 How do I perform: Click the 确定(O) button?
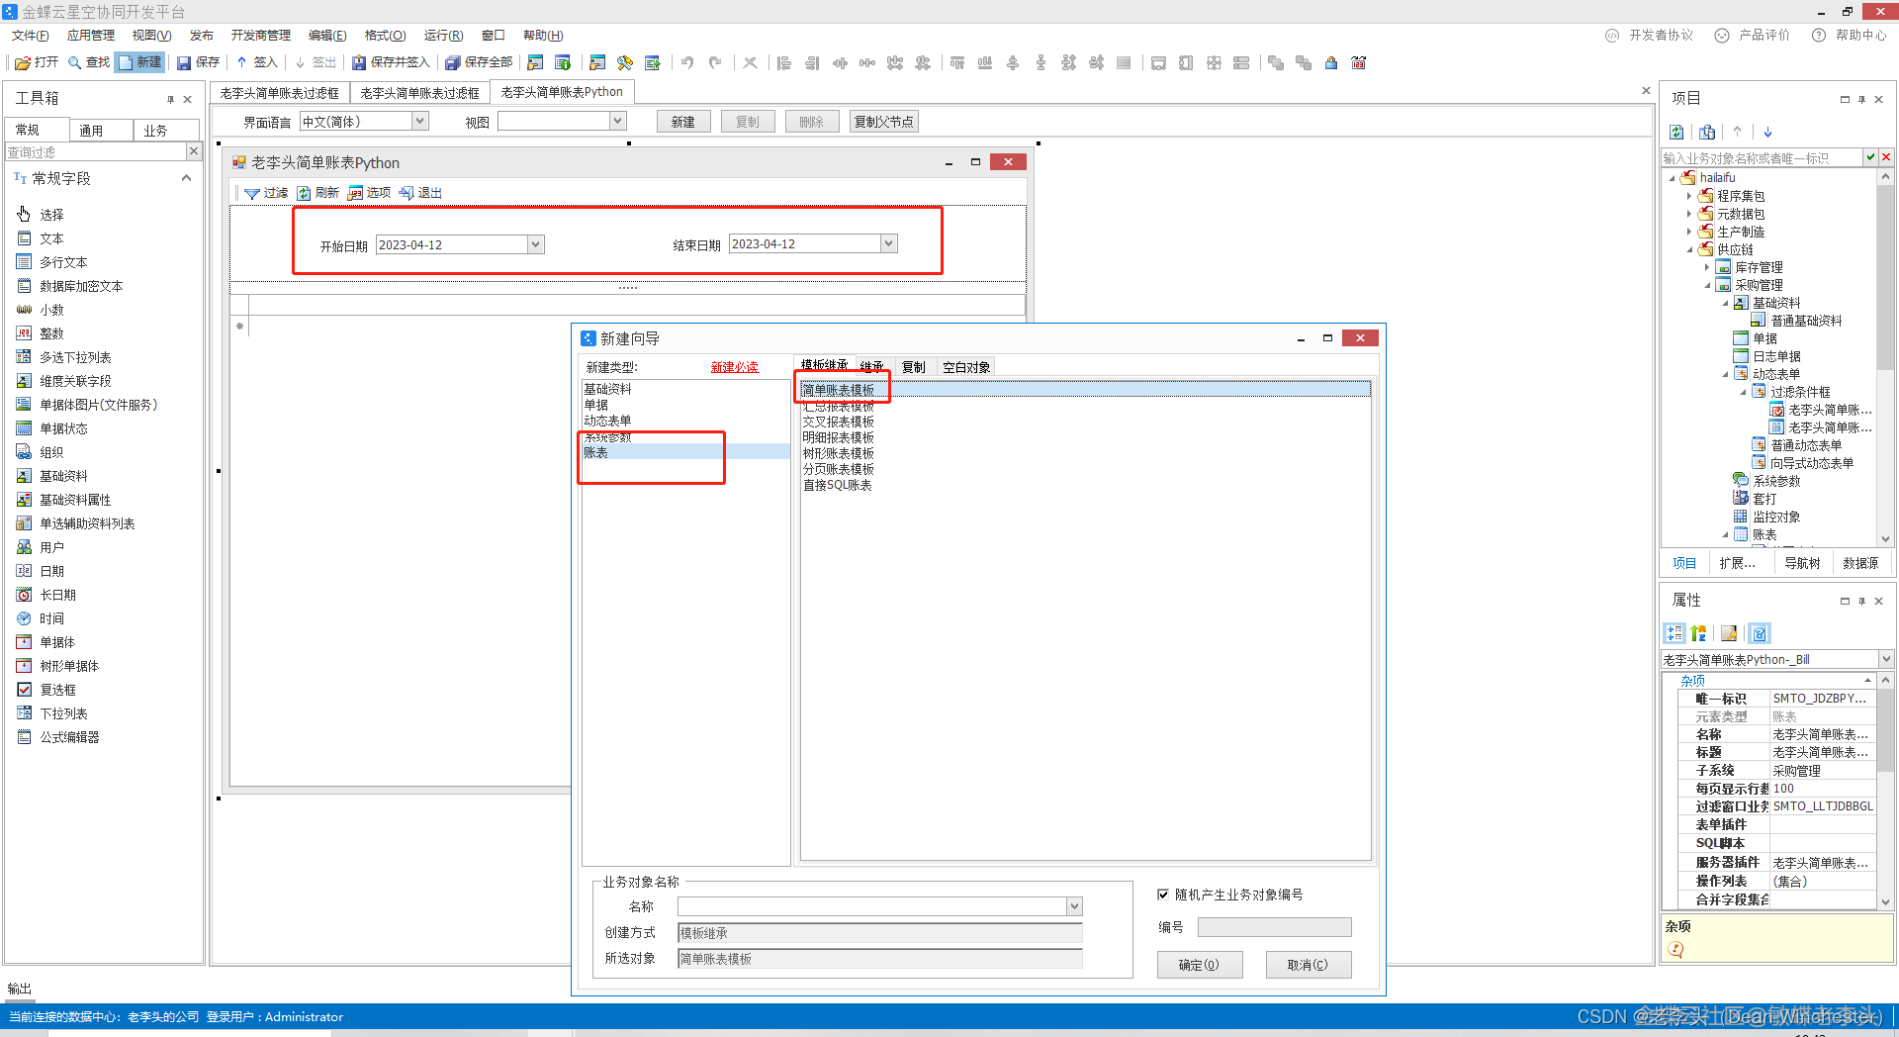(x=1199, y=965)
